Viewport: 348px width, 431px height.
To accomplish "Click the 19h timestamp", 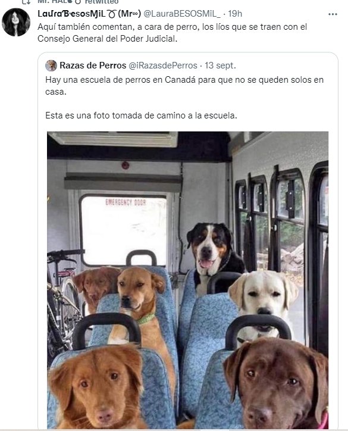I will pyautogui.click(x=235, y=14).
